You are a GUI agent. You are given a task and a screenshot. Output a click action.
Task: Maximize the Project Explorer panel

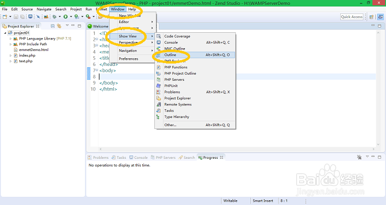coord(79,26)
